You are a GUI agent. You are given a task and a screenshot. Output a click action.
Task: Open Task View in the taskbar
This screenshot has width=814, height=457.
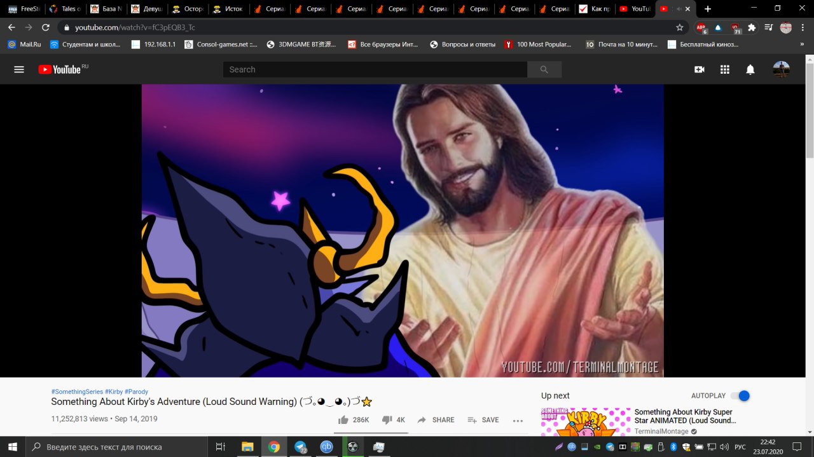(220, 447)
